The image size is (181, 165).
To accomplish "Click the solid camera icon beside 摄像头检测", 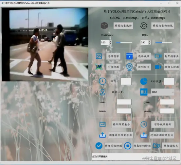I will pos(158,67).
